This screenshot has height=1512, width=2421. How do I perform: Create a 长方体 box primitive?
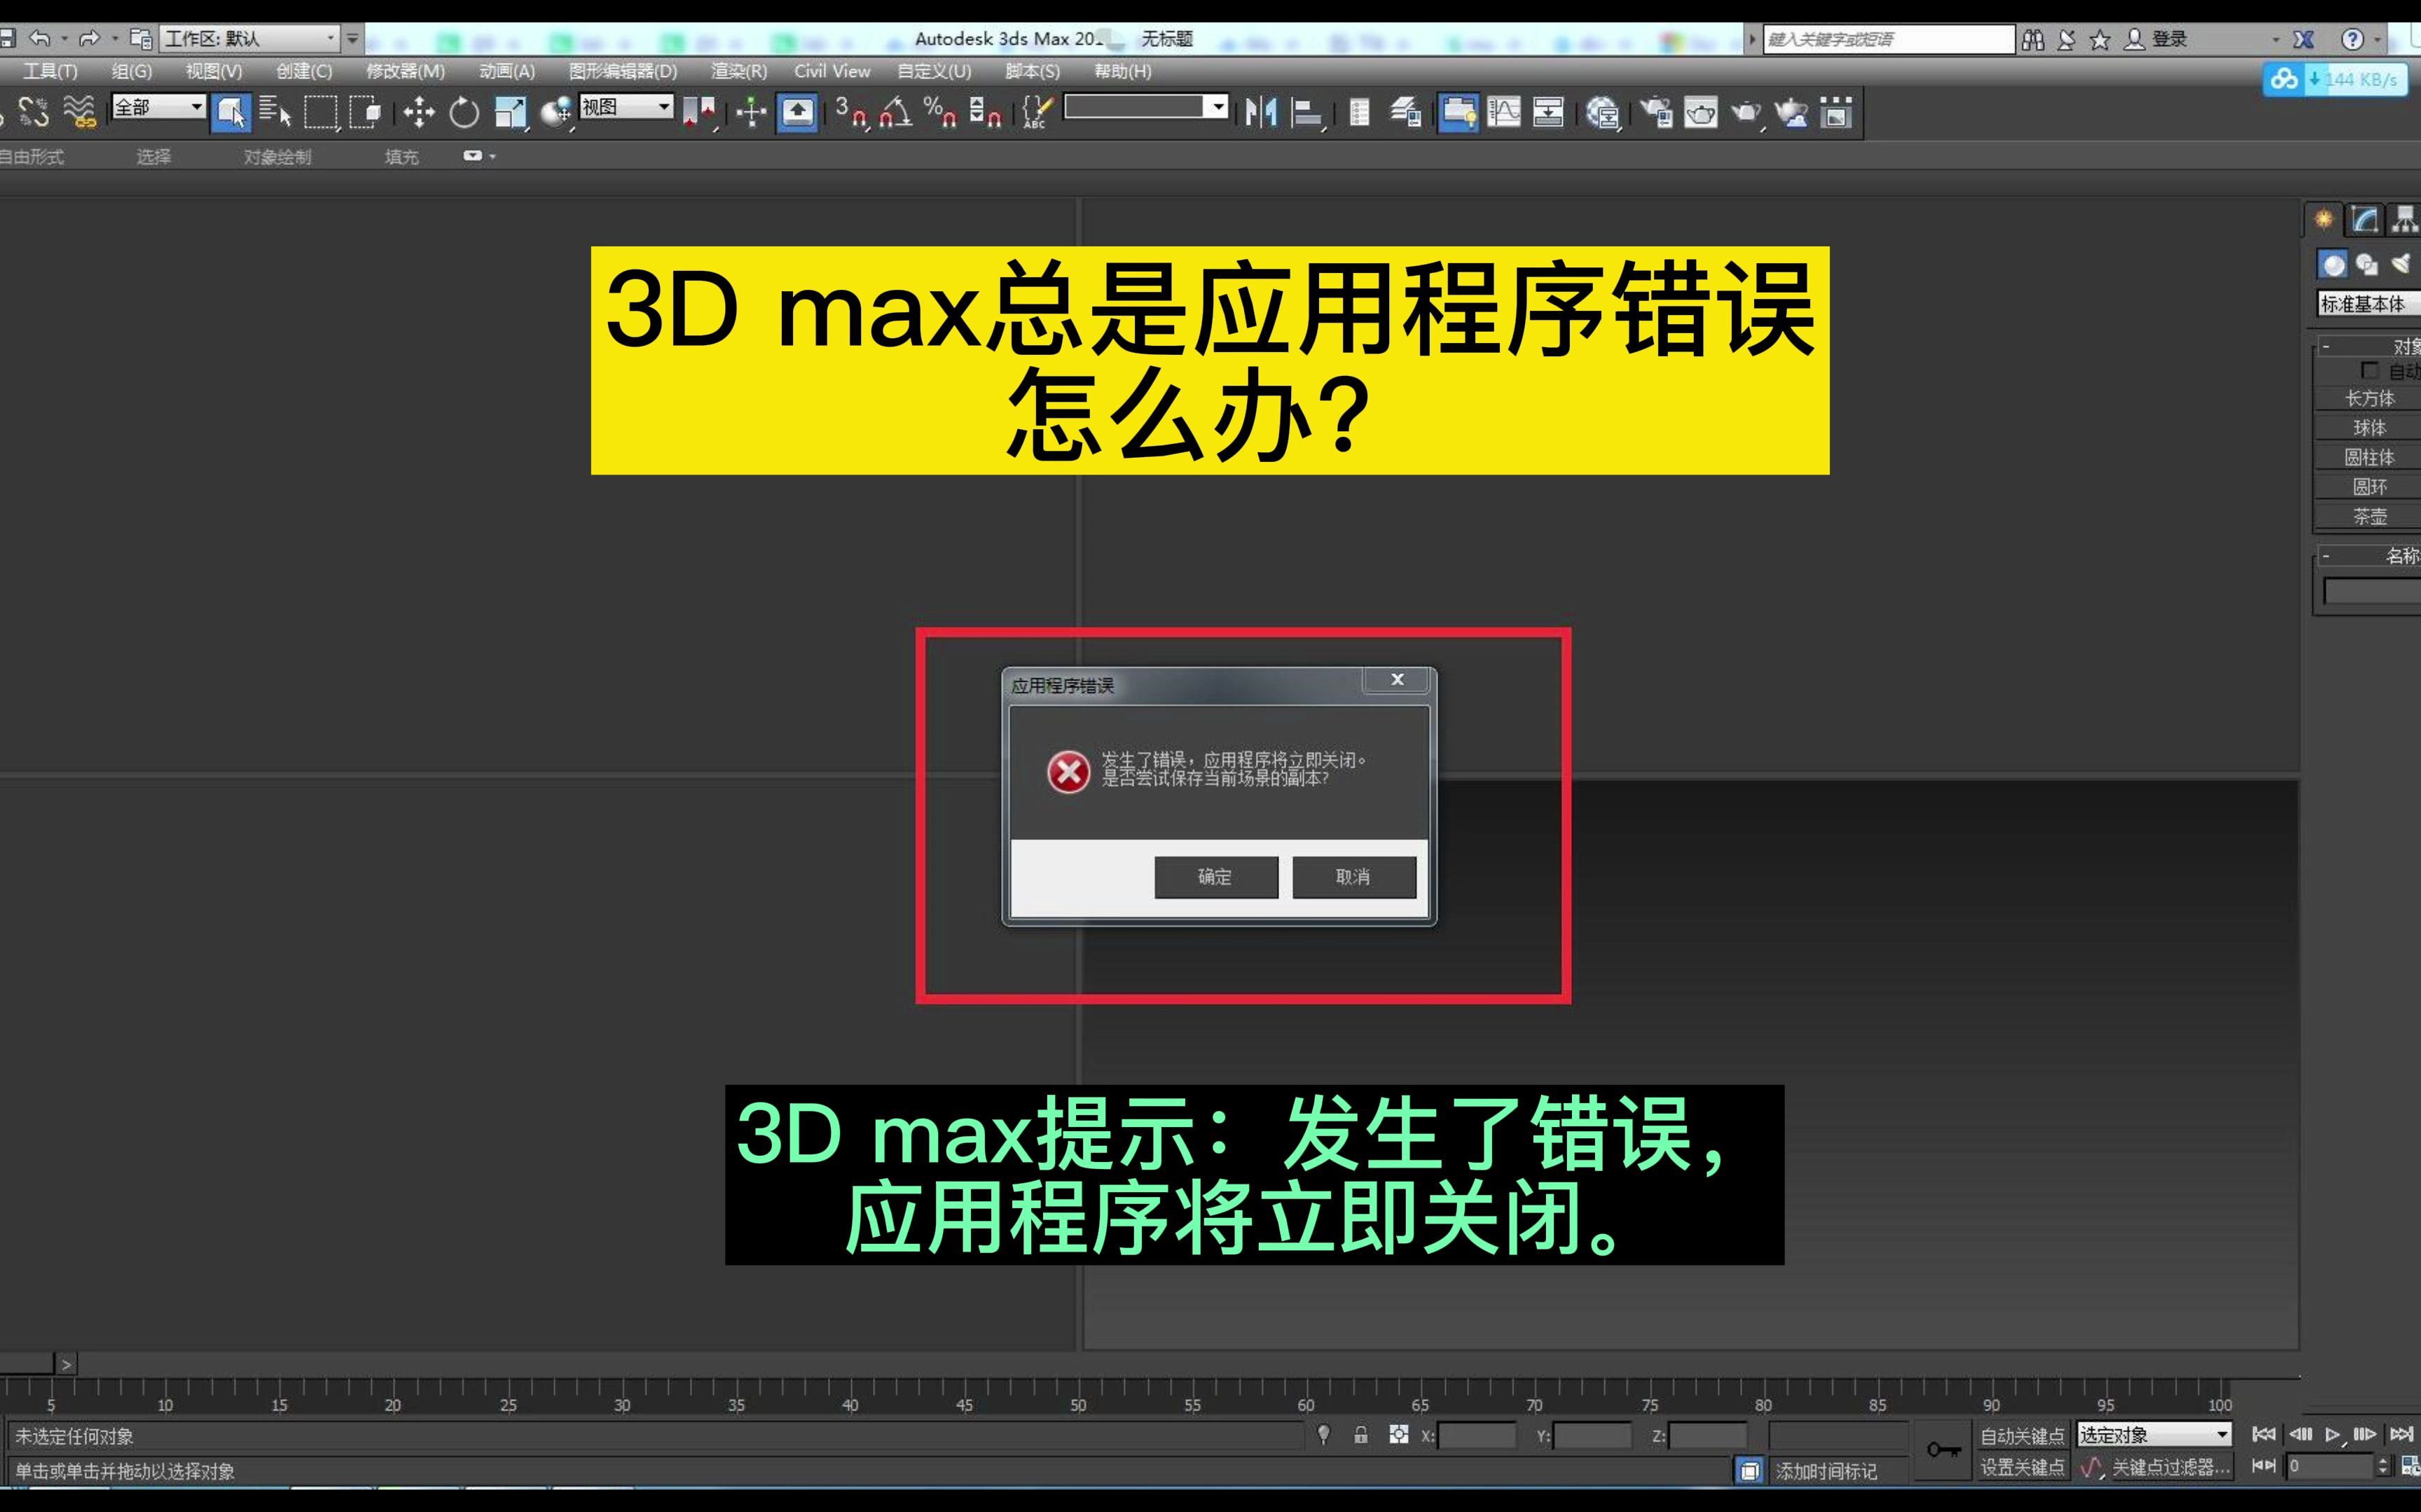pos(2369,398)
